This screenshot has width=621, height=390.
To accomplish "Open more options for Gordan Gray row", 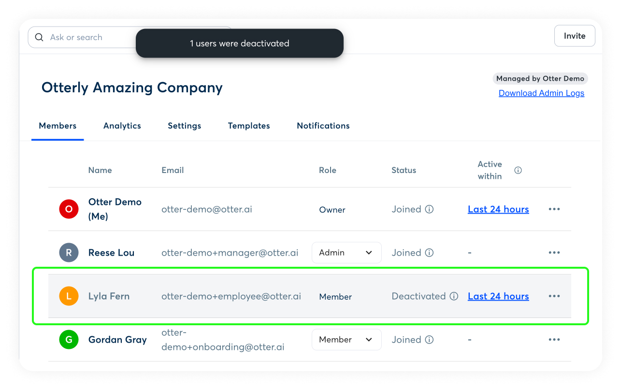I will click(554, 340).
